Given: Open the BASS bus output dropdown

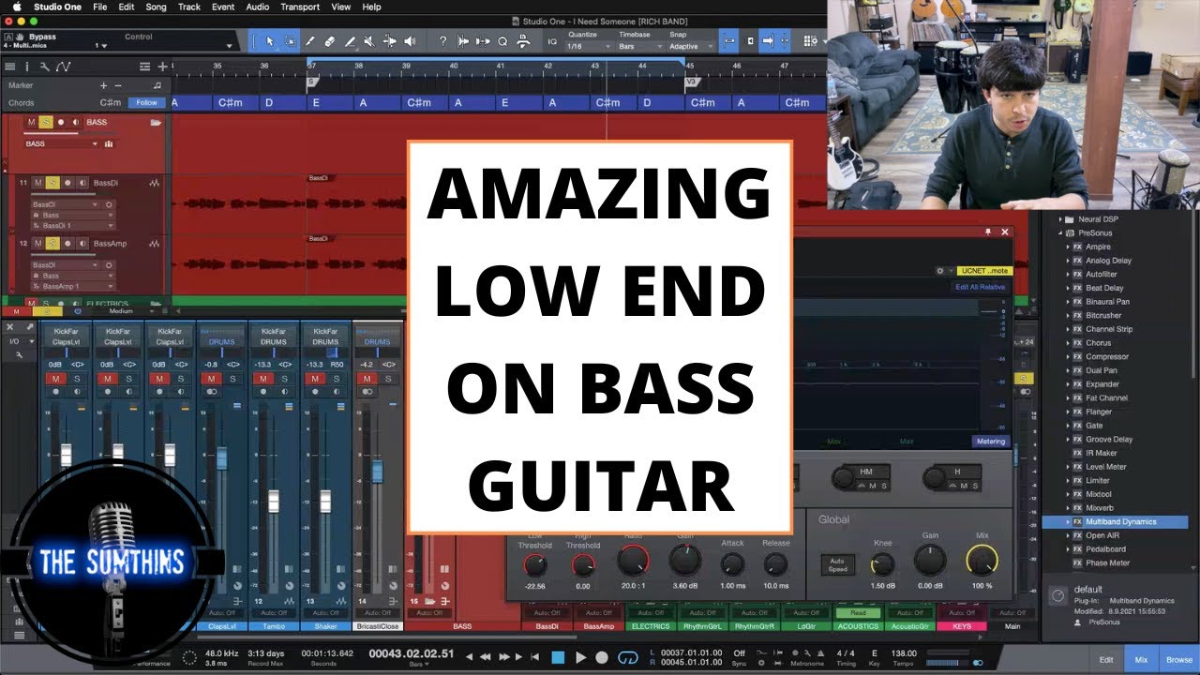Looking at the screenshot, I should pos(61,144).
